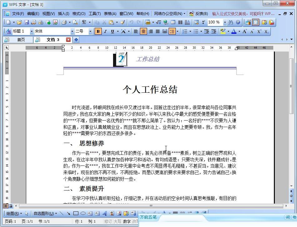Viewport: 297px width, 227px height.
Task: Decrease indent icon in formatting toolbar
Action: [206, 32]
